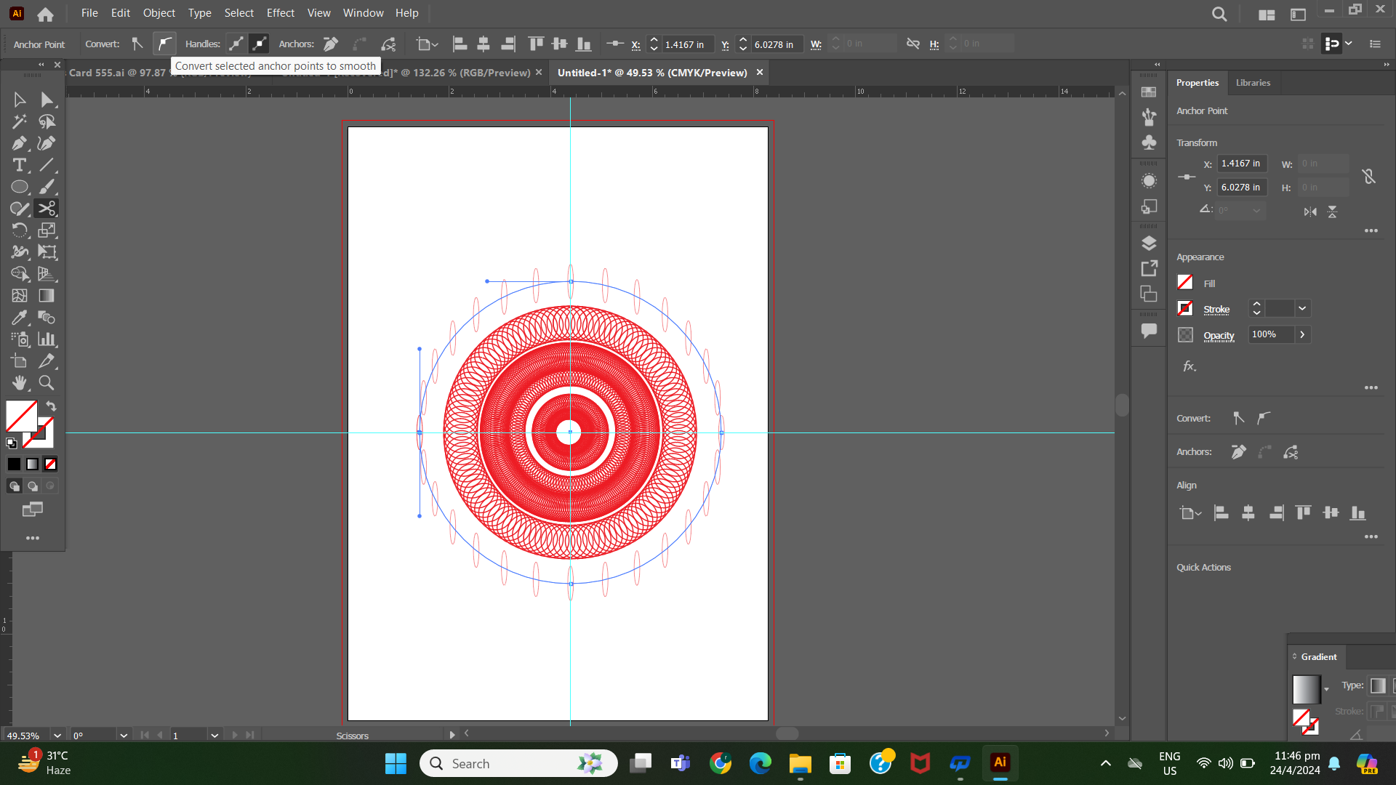Convert anchor to corner in Properties

1239,418
